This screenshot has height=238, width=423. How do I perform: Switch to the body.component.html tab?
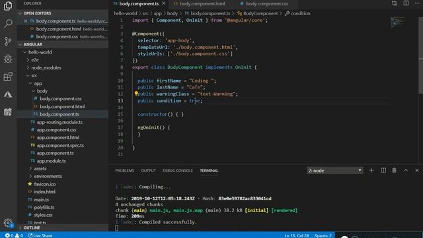point(202,3)
